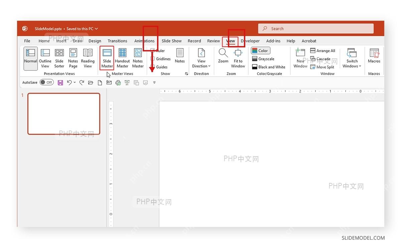Switch to Normal presentation view
The image size is (401, 248).
coord(30,58)
